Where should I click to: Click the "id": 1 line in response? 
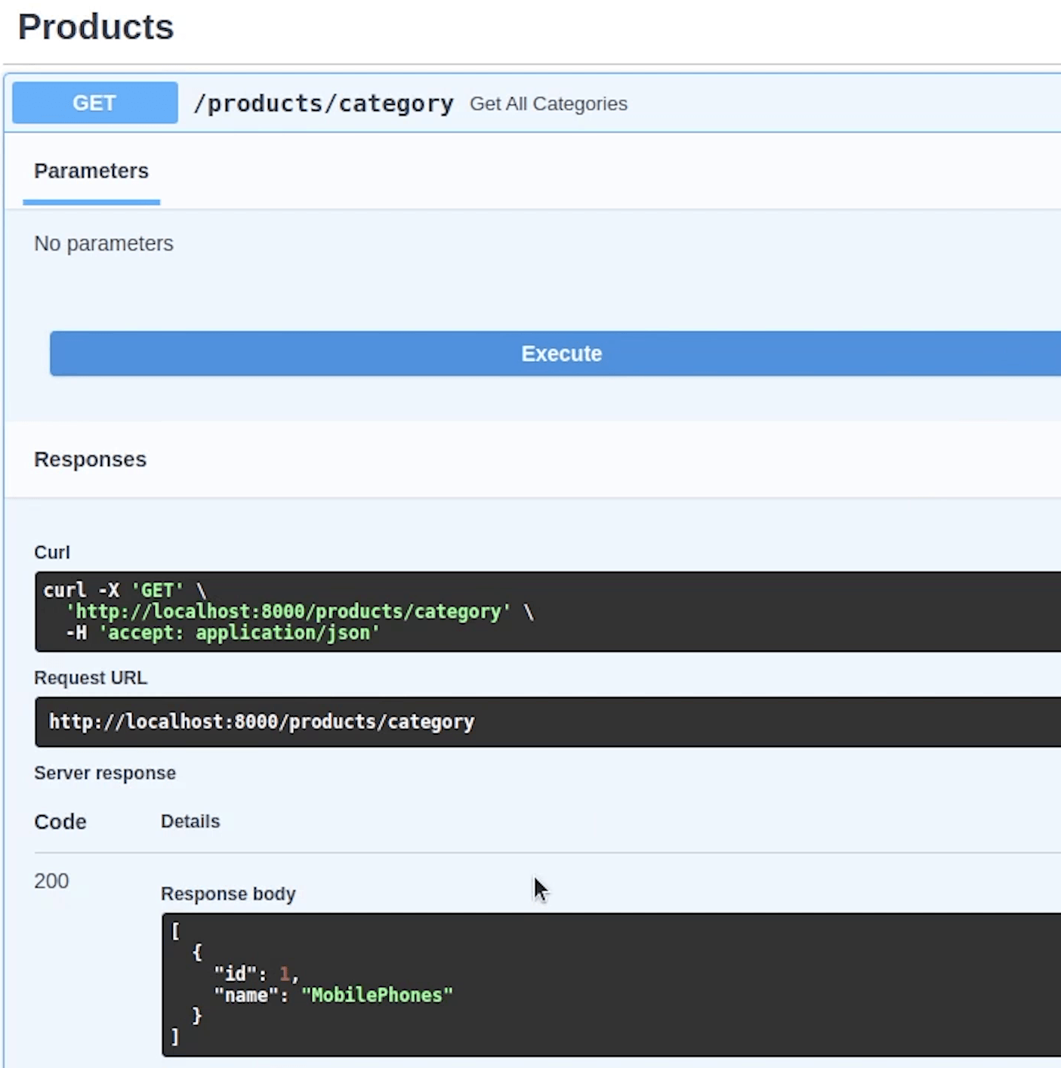pos(256,974)
